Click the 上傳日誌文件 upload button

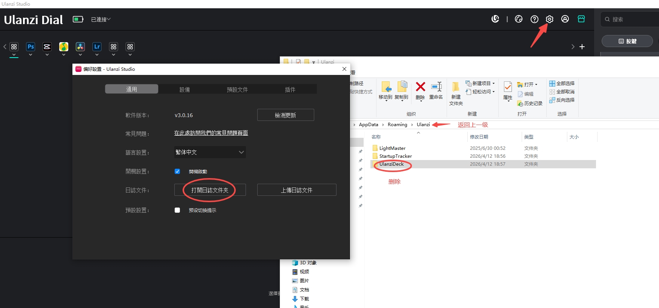(297, 190)
